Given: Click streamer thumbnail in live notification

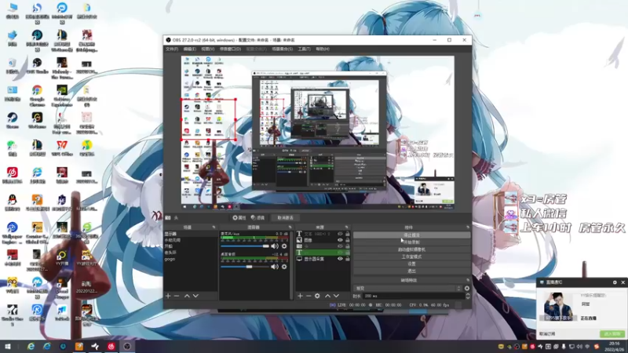Looking at the screenshot, I should tap(558, 307).
